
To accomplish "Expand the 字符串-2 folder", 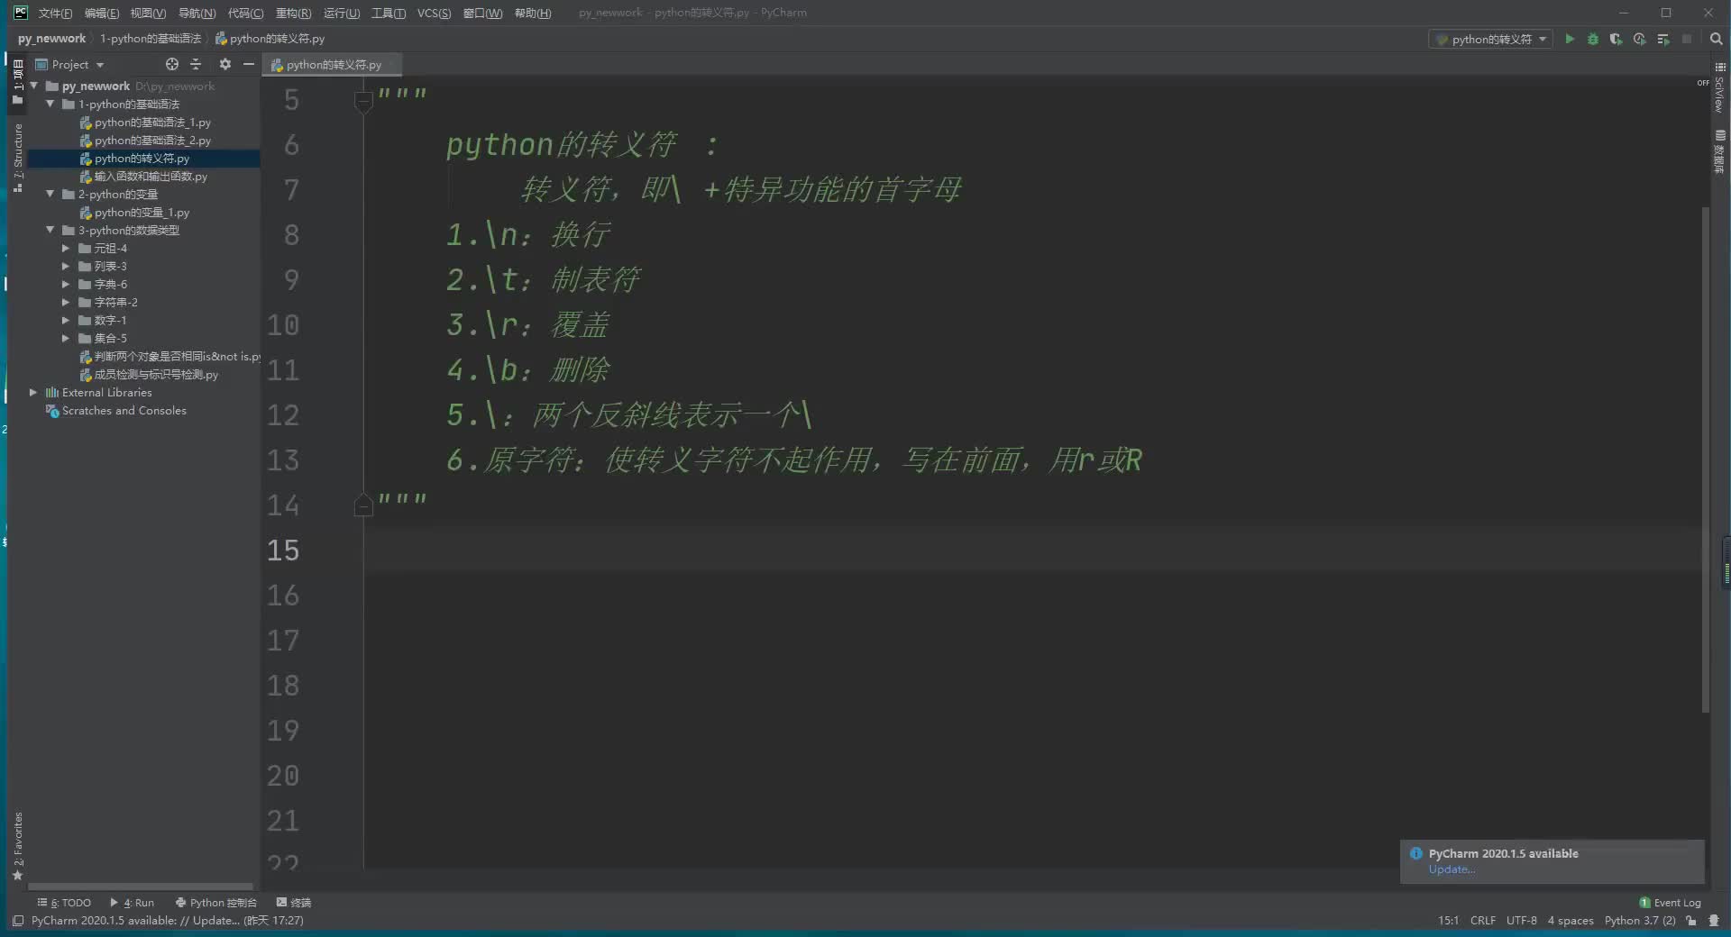I will 65,302.
